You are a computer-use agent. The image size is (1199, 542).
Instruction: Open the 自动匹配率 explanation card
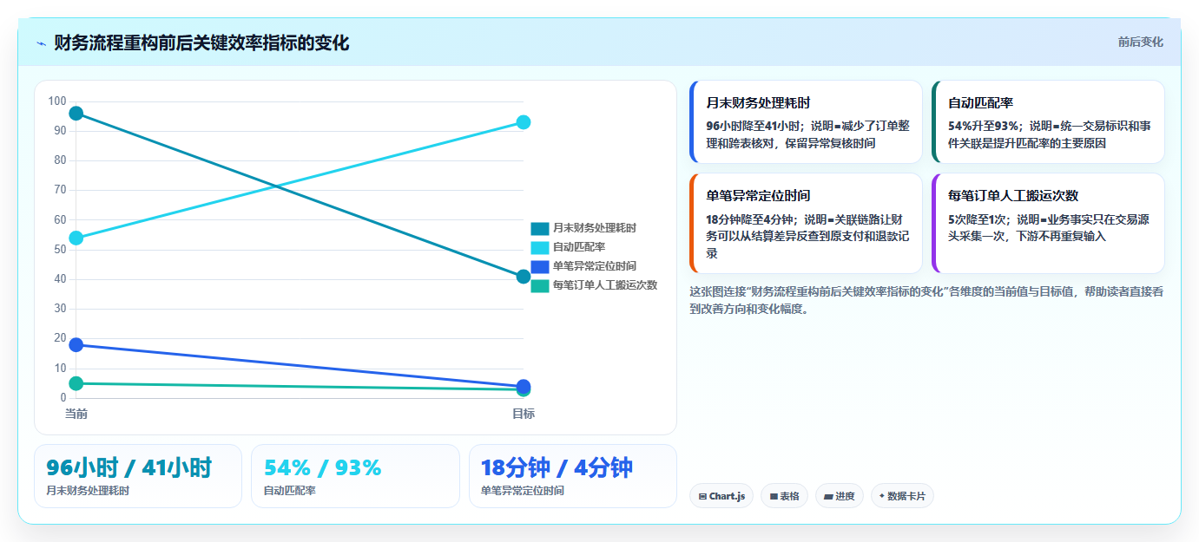pos(1048,121)
